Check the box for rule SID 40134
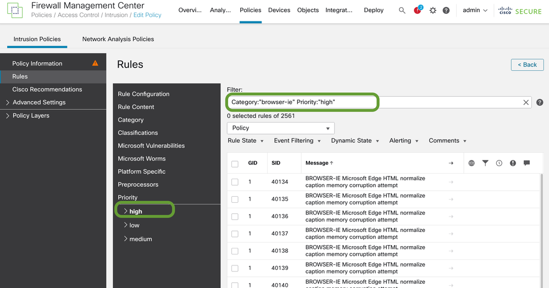Viewport: 549px width, 288px height. tap(235, 182)
